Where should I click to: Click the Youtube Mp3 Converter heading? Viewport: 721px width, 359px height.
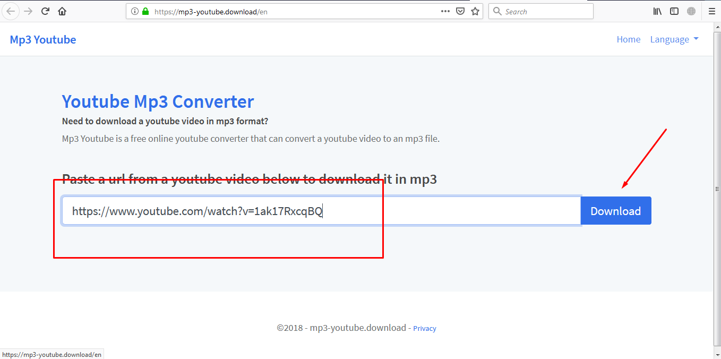pyautogui.click(x=158, y=101)
